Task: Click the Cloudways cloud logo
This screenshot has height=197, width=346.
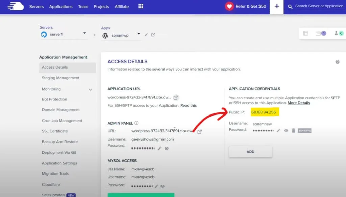Action: 16,6
